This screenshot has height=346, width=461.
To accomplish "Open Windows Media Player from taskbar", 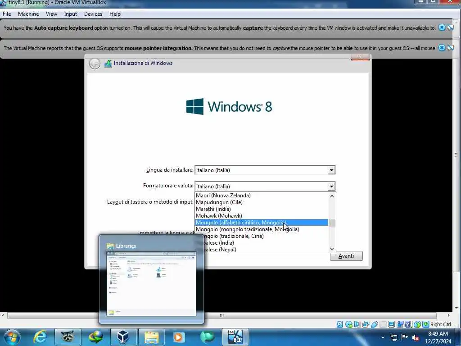I will [179, 337].
